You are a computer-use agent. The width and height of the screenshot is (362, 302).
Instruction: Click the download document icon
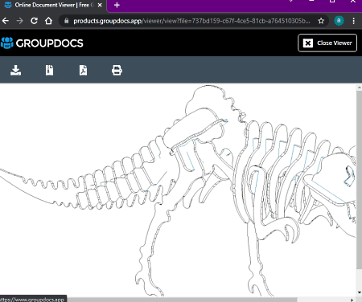(x=16, y=71)
